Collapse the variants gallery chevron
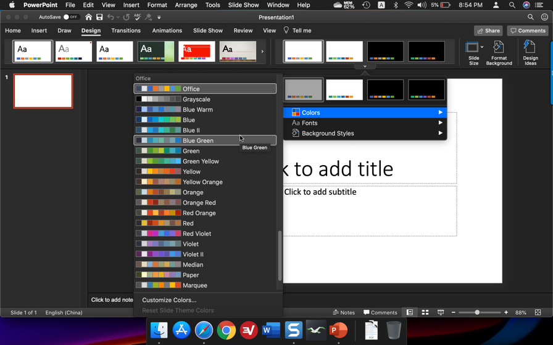553x345 pixels. click(x=365, y=66)
